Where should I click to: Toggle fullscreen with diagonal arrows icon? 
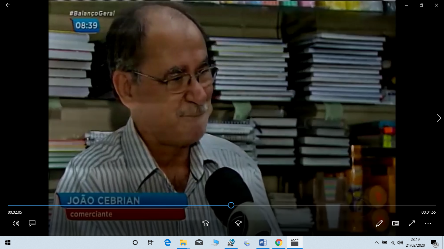412,223
